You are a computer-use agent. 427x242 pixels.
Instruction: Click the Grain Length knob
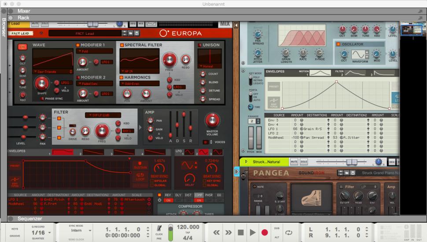pos(286,53)
